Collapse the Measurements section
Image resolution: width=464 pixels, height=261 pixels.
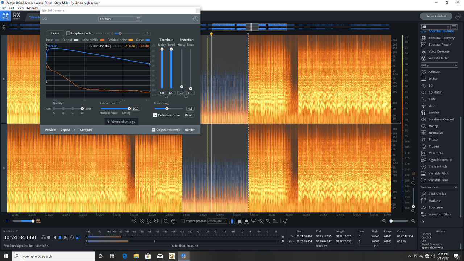pyautogui.click(x=456, y=187)
